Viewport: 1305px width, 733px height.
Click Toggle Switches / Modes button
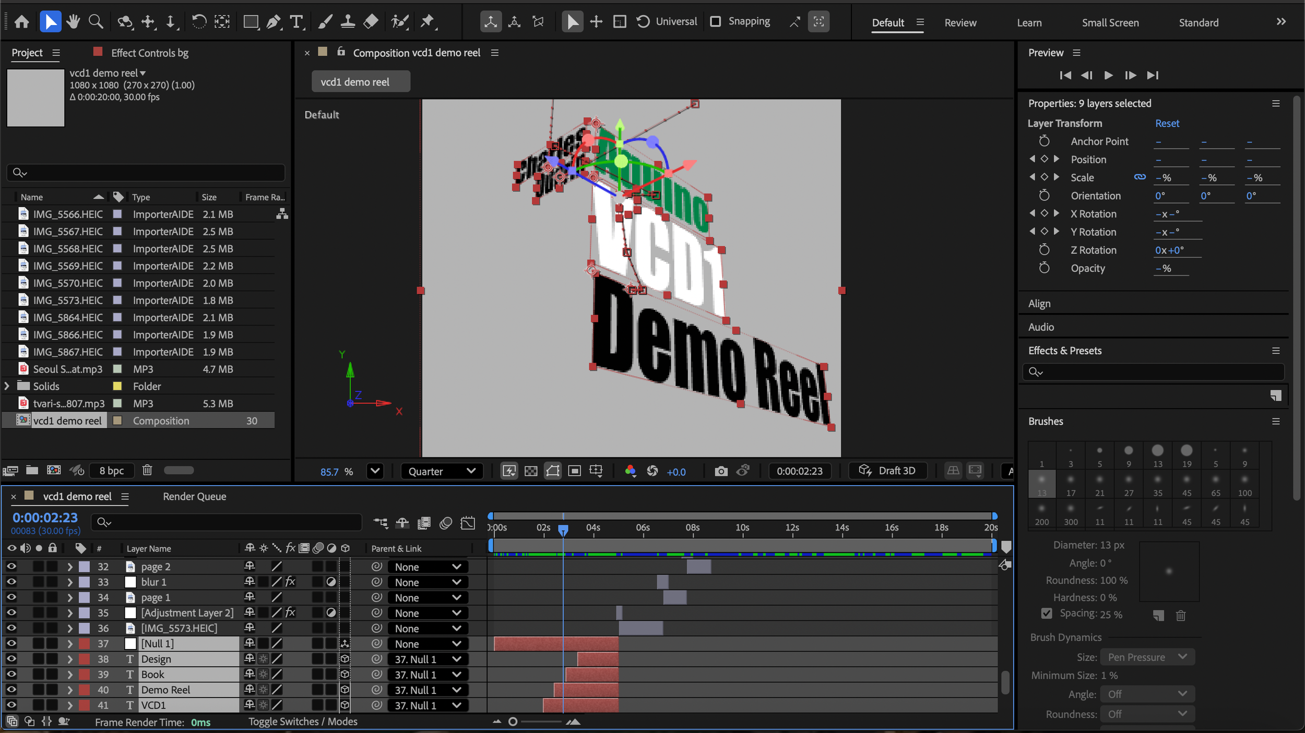(303, 722)
